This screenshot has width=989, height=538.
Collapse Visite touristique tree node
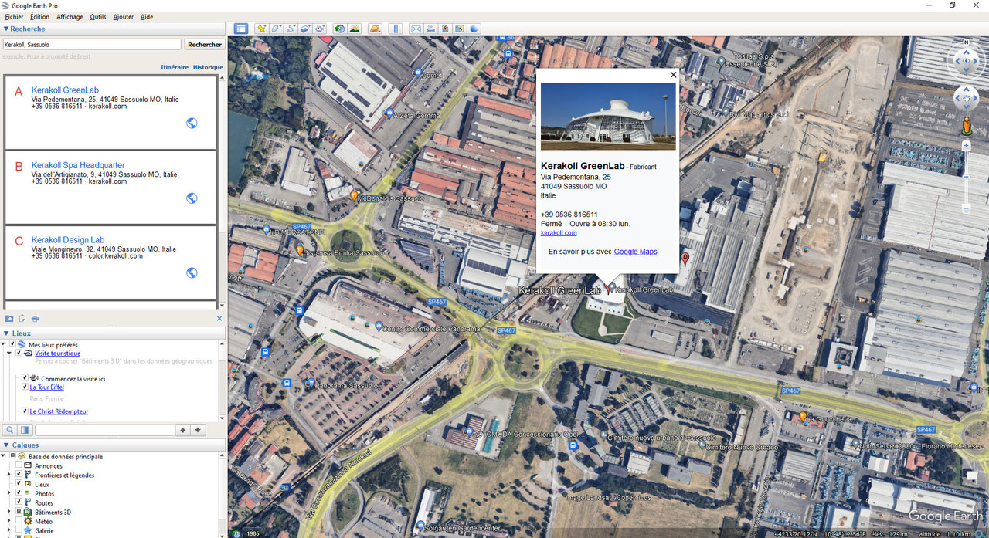[9, 354]
